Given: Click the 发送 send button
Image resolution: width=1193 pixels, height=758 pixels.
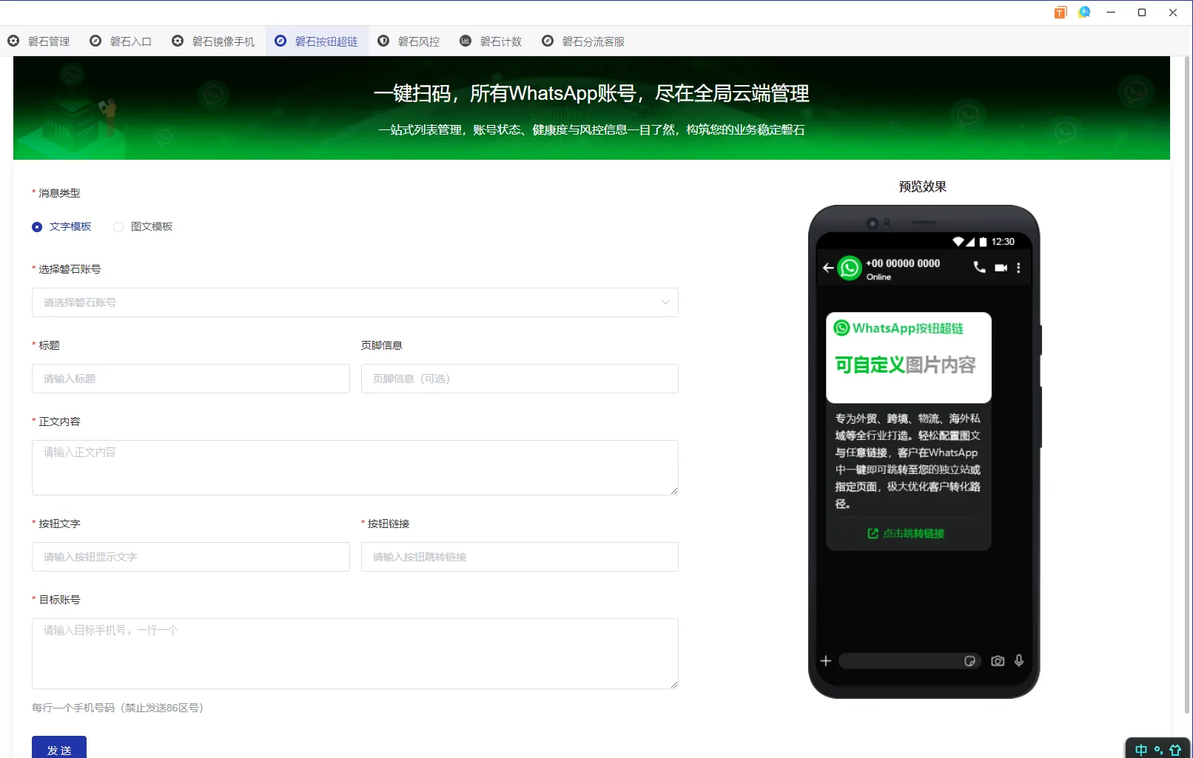Looking at the screenshot, I should (59, 748).
